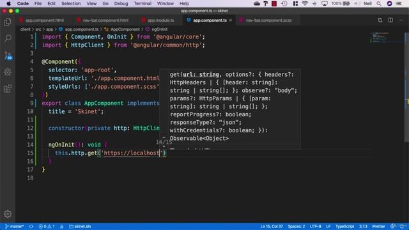Show next signature in parameter hint
The height and width of the screenshot is (230, 409).
coord(164,146)
